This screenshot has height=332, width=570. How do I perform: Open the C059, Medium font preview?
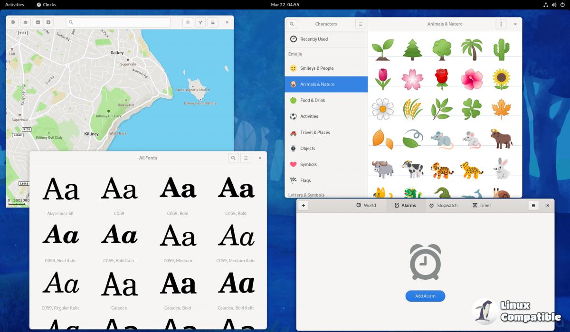178,242
